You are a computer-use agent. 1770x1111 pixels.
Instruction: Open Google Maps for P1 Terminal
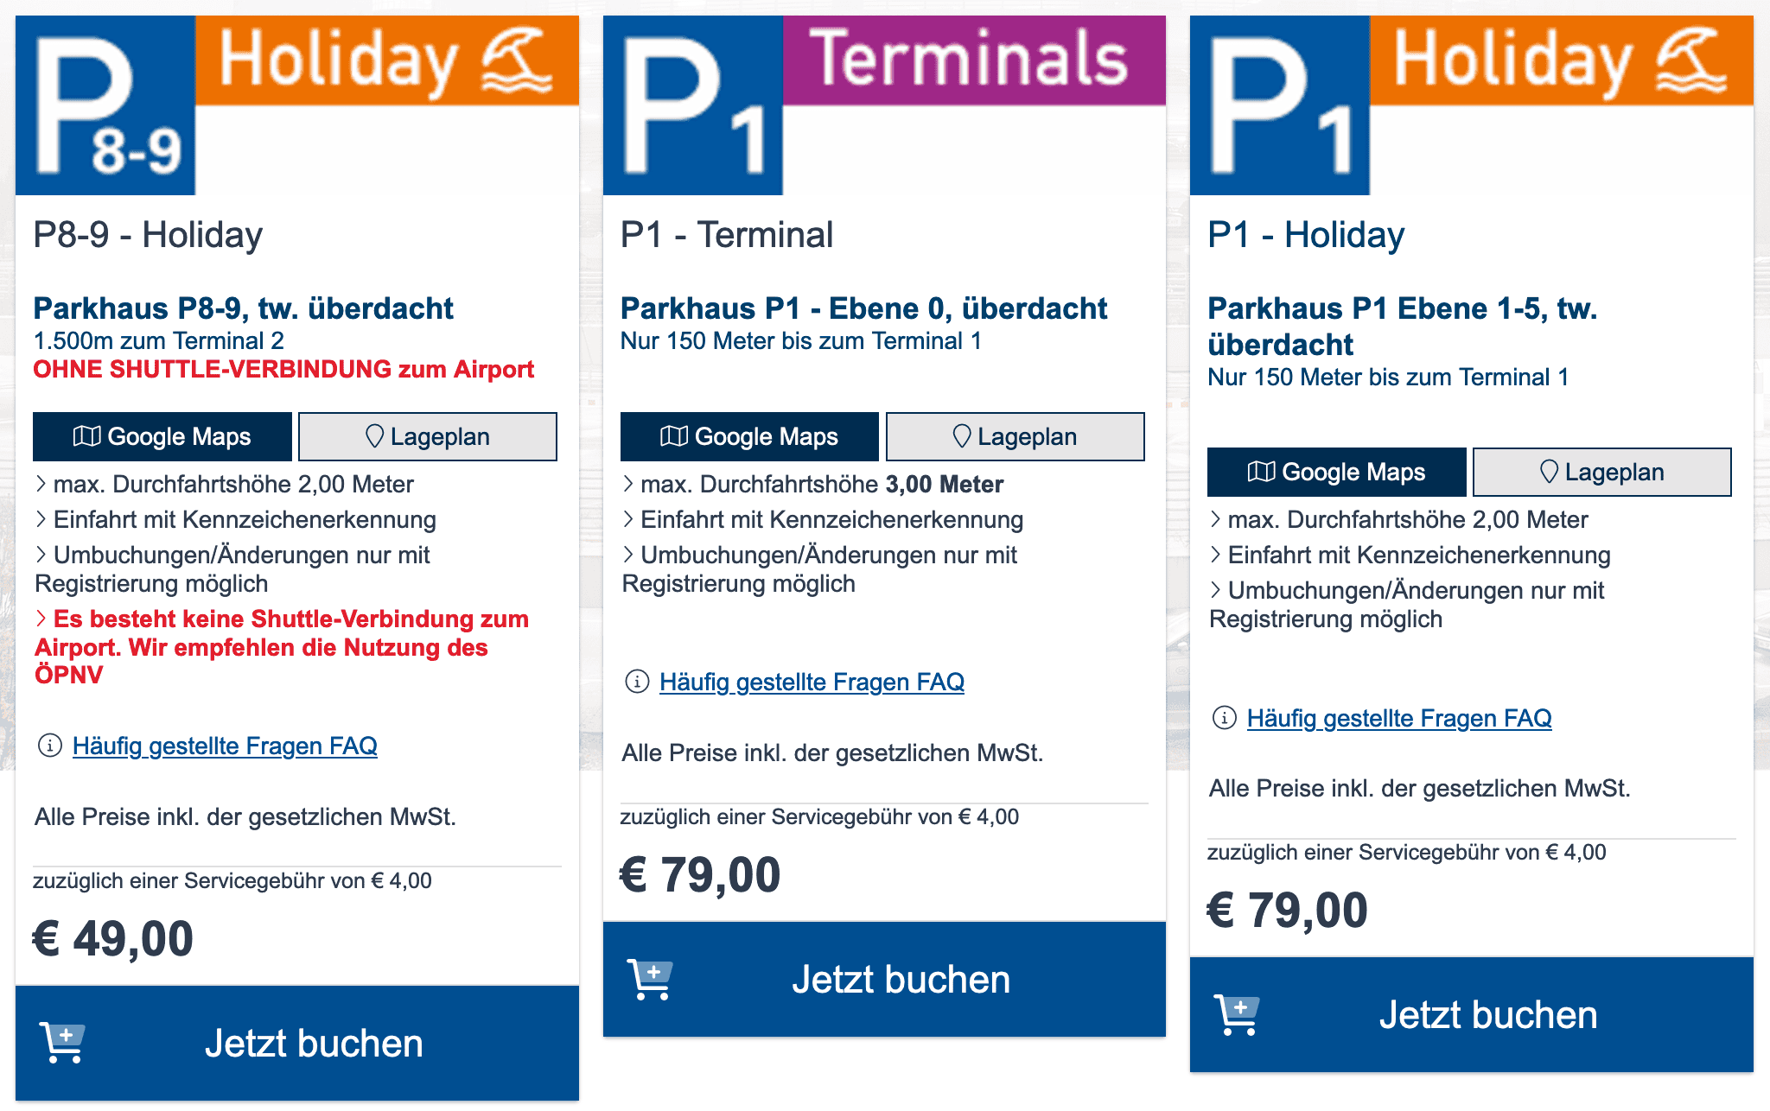[x=749, y=437]
